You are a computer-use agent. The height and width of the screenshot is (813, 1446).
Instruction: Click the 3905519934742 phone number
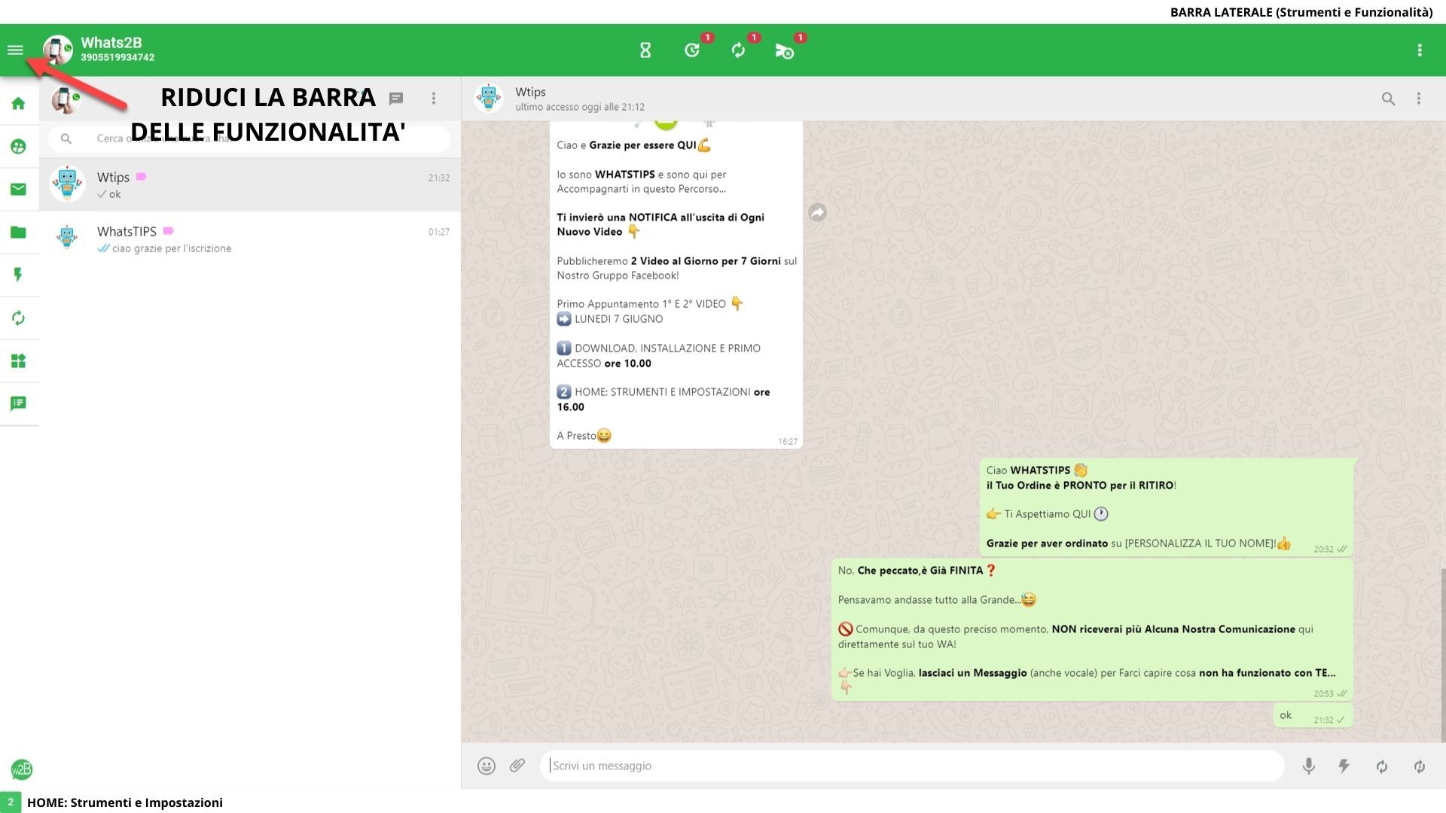point(117,58)
